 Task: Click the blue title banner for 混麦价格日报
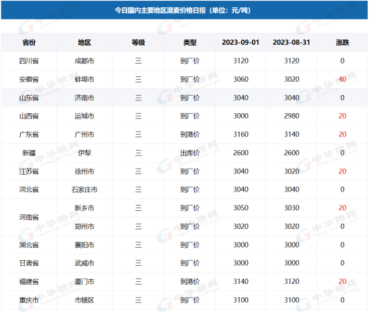(184, 10)
